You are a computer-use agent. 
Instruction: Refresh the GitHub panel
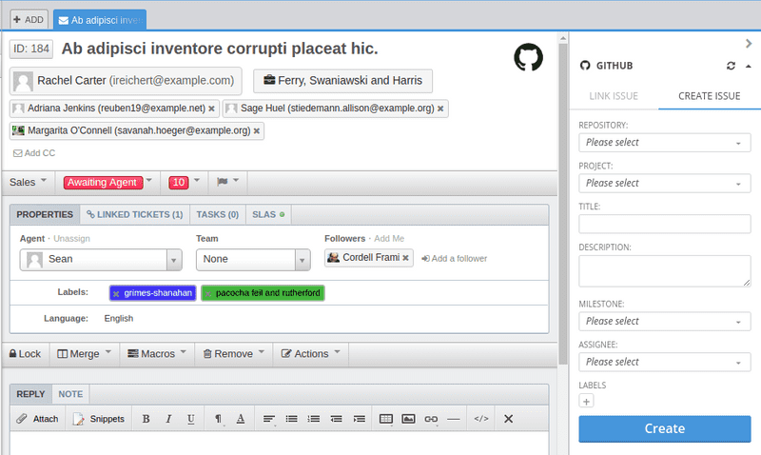731,66
